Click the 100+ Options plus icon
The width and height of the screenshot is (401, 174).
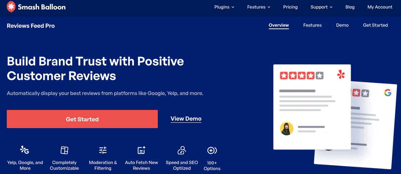(x=212, y=151)
